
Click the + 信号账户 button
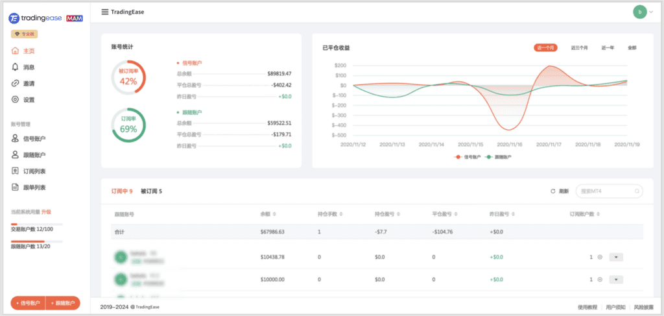(28, 303)
